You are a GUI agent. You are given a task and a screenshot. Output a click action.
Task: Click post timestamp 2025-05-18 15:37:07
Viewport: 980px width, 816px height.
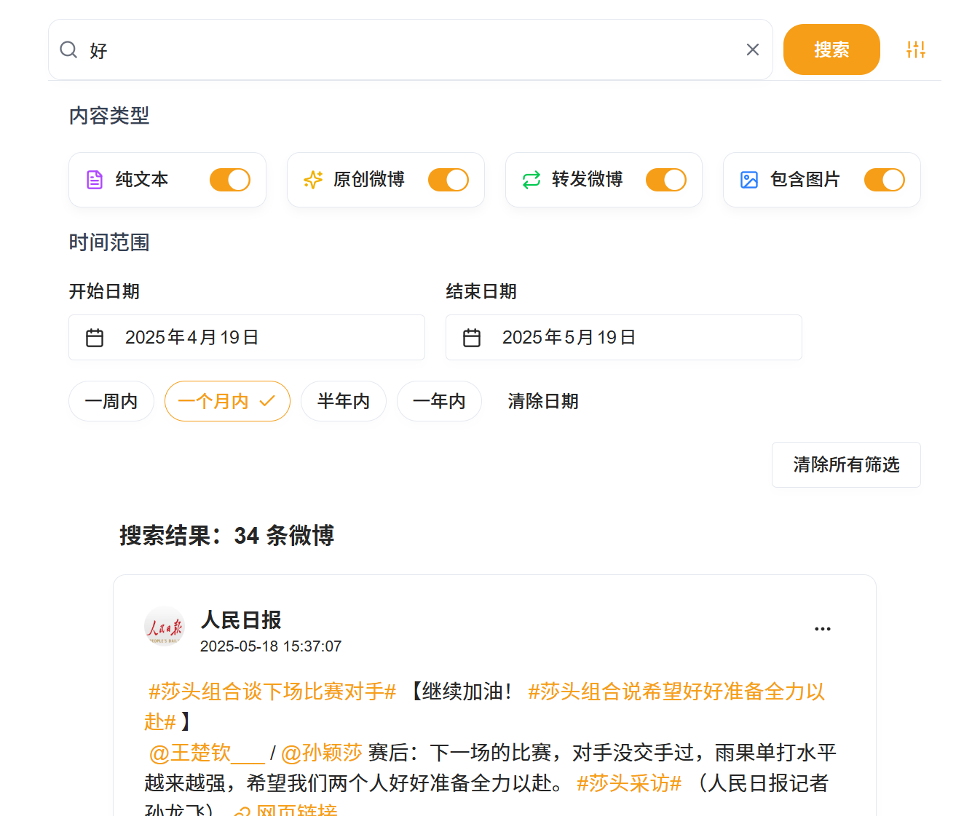(271, 646)
